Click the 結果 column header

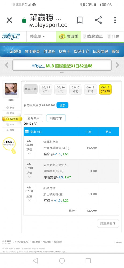tap(109, 132)
